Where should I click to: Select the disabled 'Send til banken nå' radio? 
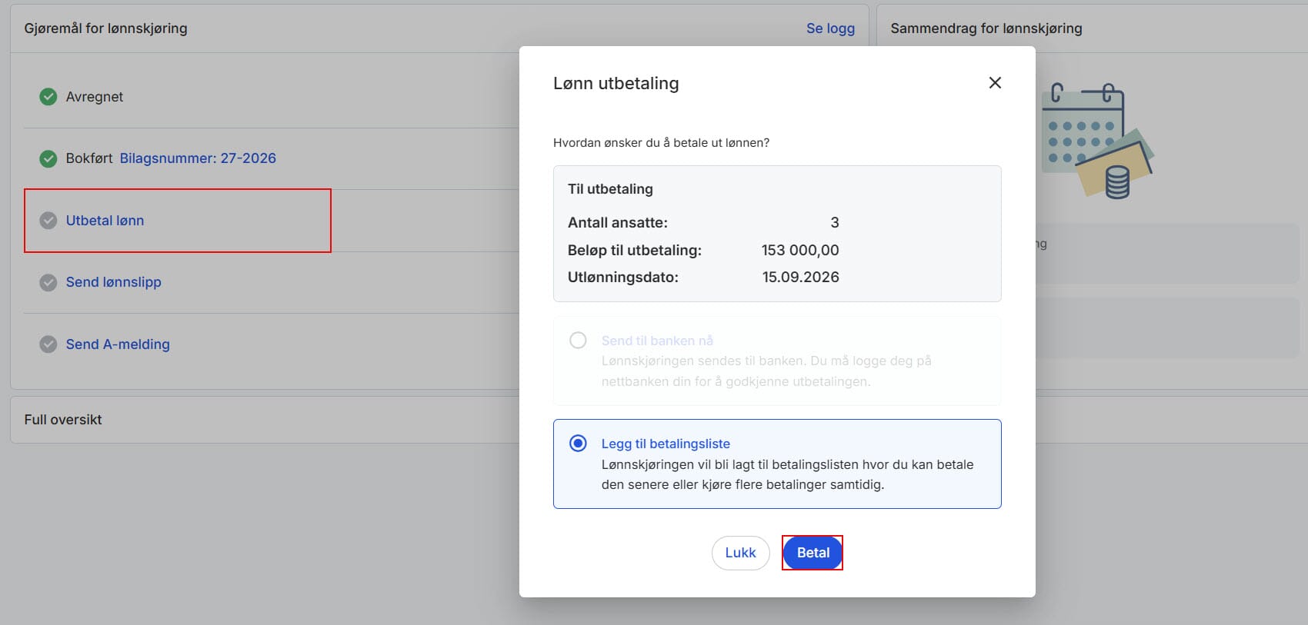(x=578, y=341)
